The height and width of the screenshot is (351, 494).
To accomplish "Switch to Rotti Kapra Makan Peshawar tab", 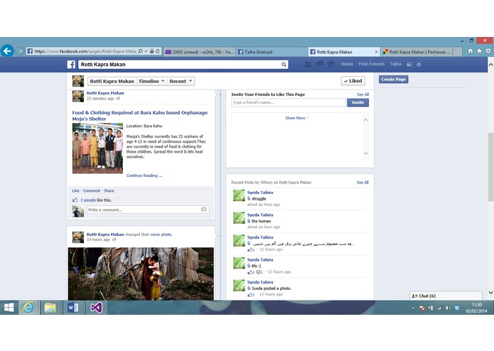I will pyautogui.click(x=417, y=52).
